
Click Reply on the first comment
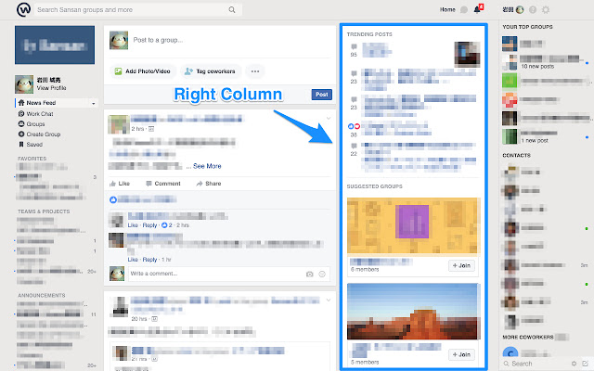pyautogui.click(x=149, y=225)
